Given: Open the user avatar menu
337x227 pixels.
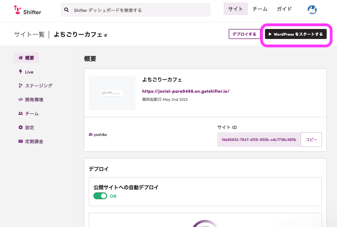Looking at the screenshot, I should tap(312, 10).
